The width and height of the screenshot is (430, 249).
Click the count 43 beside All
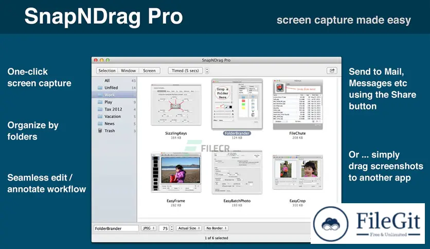tap(134, 81)
